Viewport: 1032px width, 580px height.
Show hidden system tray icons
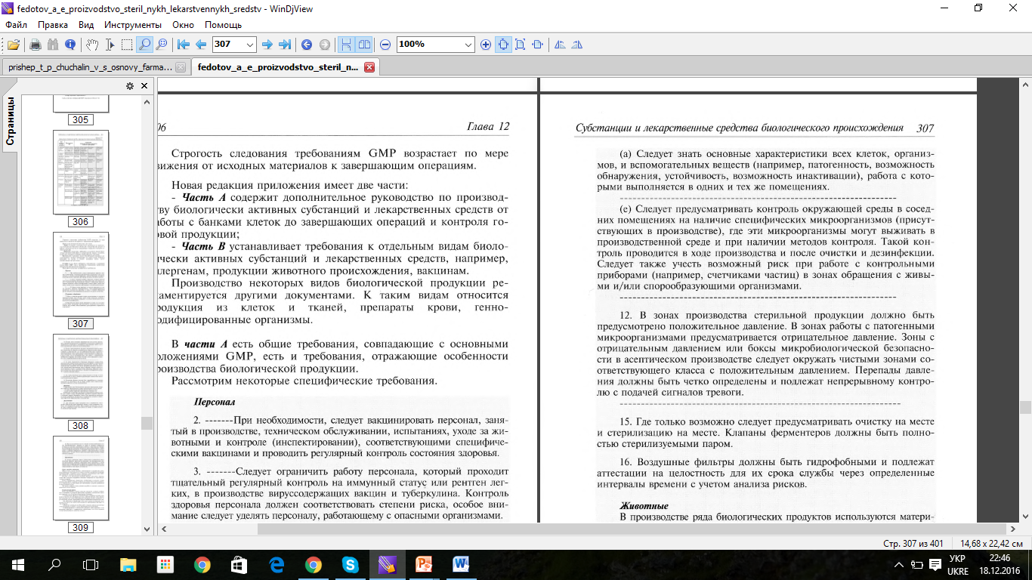click(x=899, y=564)
